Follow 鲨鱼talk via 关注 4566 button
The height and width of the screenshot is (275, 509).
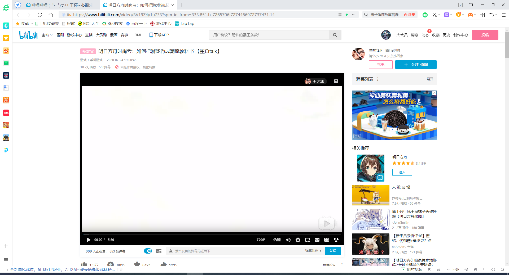pos(416,65)
